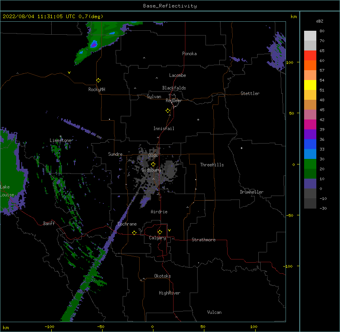Select the 54 dBZ yellow legend swatch
Image resolution: width=340 pixels, height=332 pixels.
pyautogui.click(x=310, y=85)
